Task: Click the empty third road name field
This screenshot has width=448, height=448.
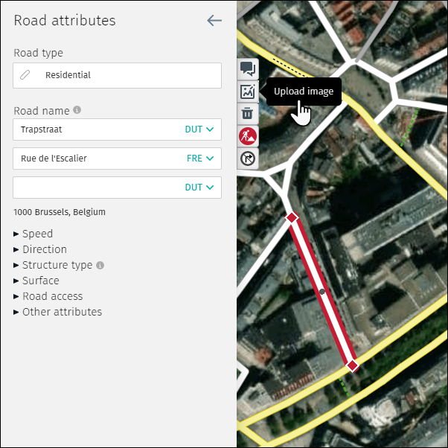Action: [117, 188]
